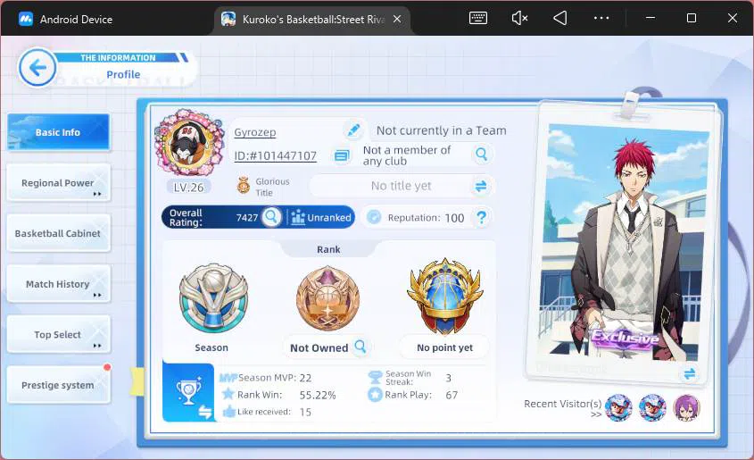Image resolution: width=754 pixels, height=460 pixels.
Task: Open the Season rank silver badge
Action: 213,298
